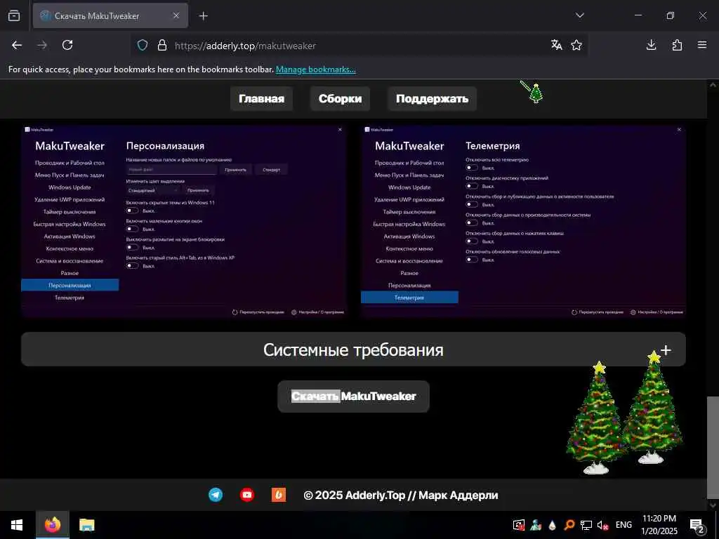
Task: Select Windows Update in Персонализация screenshot sidebar
Action: [x=70, y=187]
